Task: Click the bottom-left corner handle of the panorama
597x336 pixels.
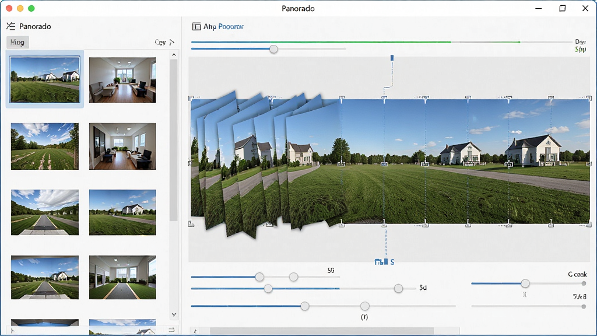Action: (x=191, y=224)
